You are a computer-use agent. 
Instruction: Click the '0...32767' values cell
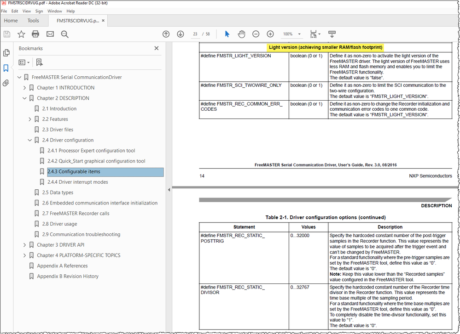point(309,306)
